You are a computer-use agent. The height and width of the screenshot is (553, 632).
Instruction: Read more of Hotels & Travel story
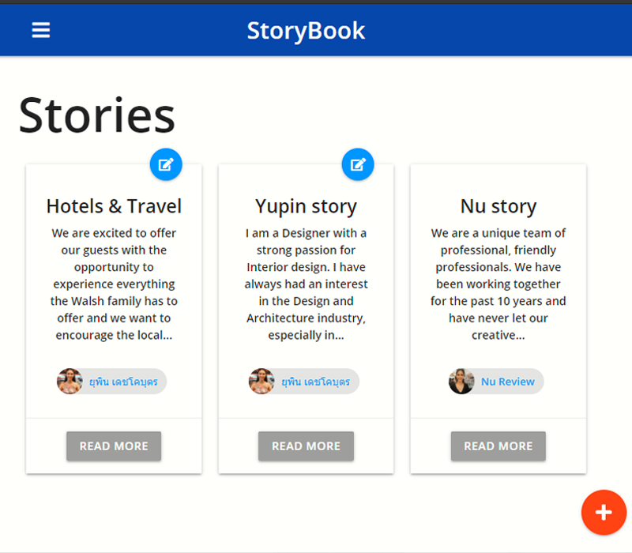click(114, 446)
